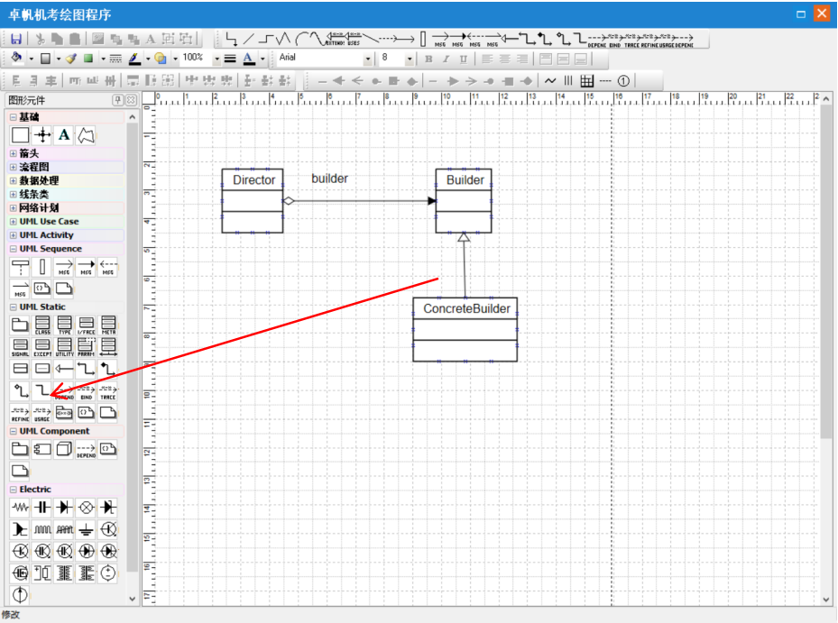Click the 'builder' association label on canvas

tap(330, 179)
